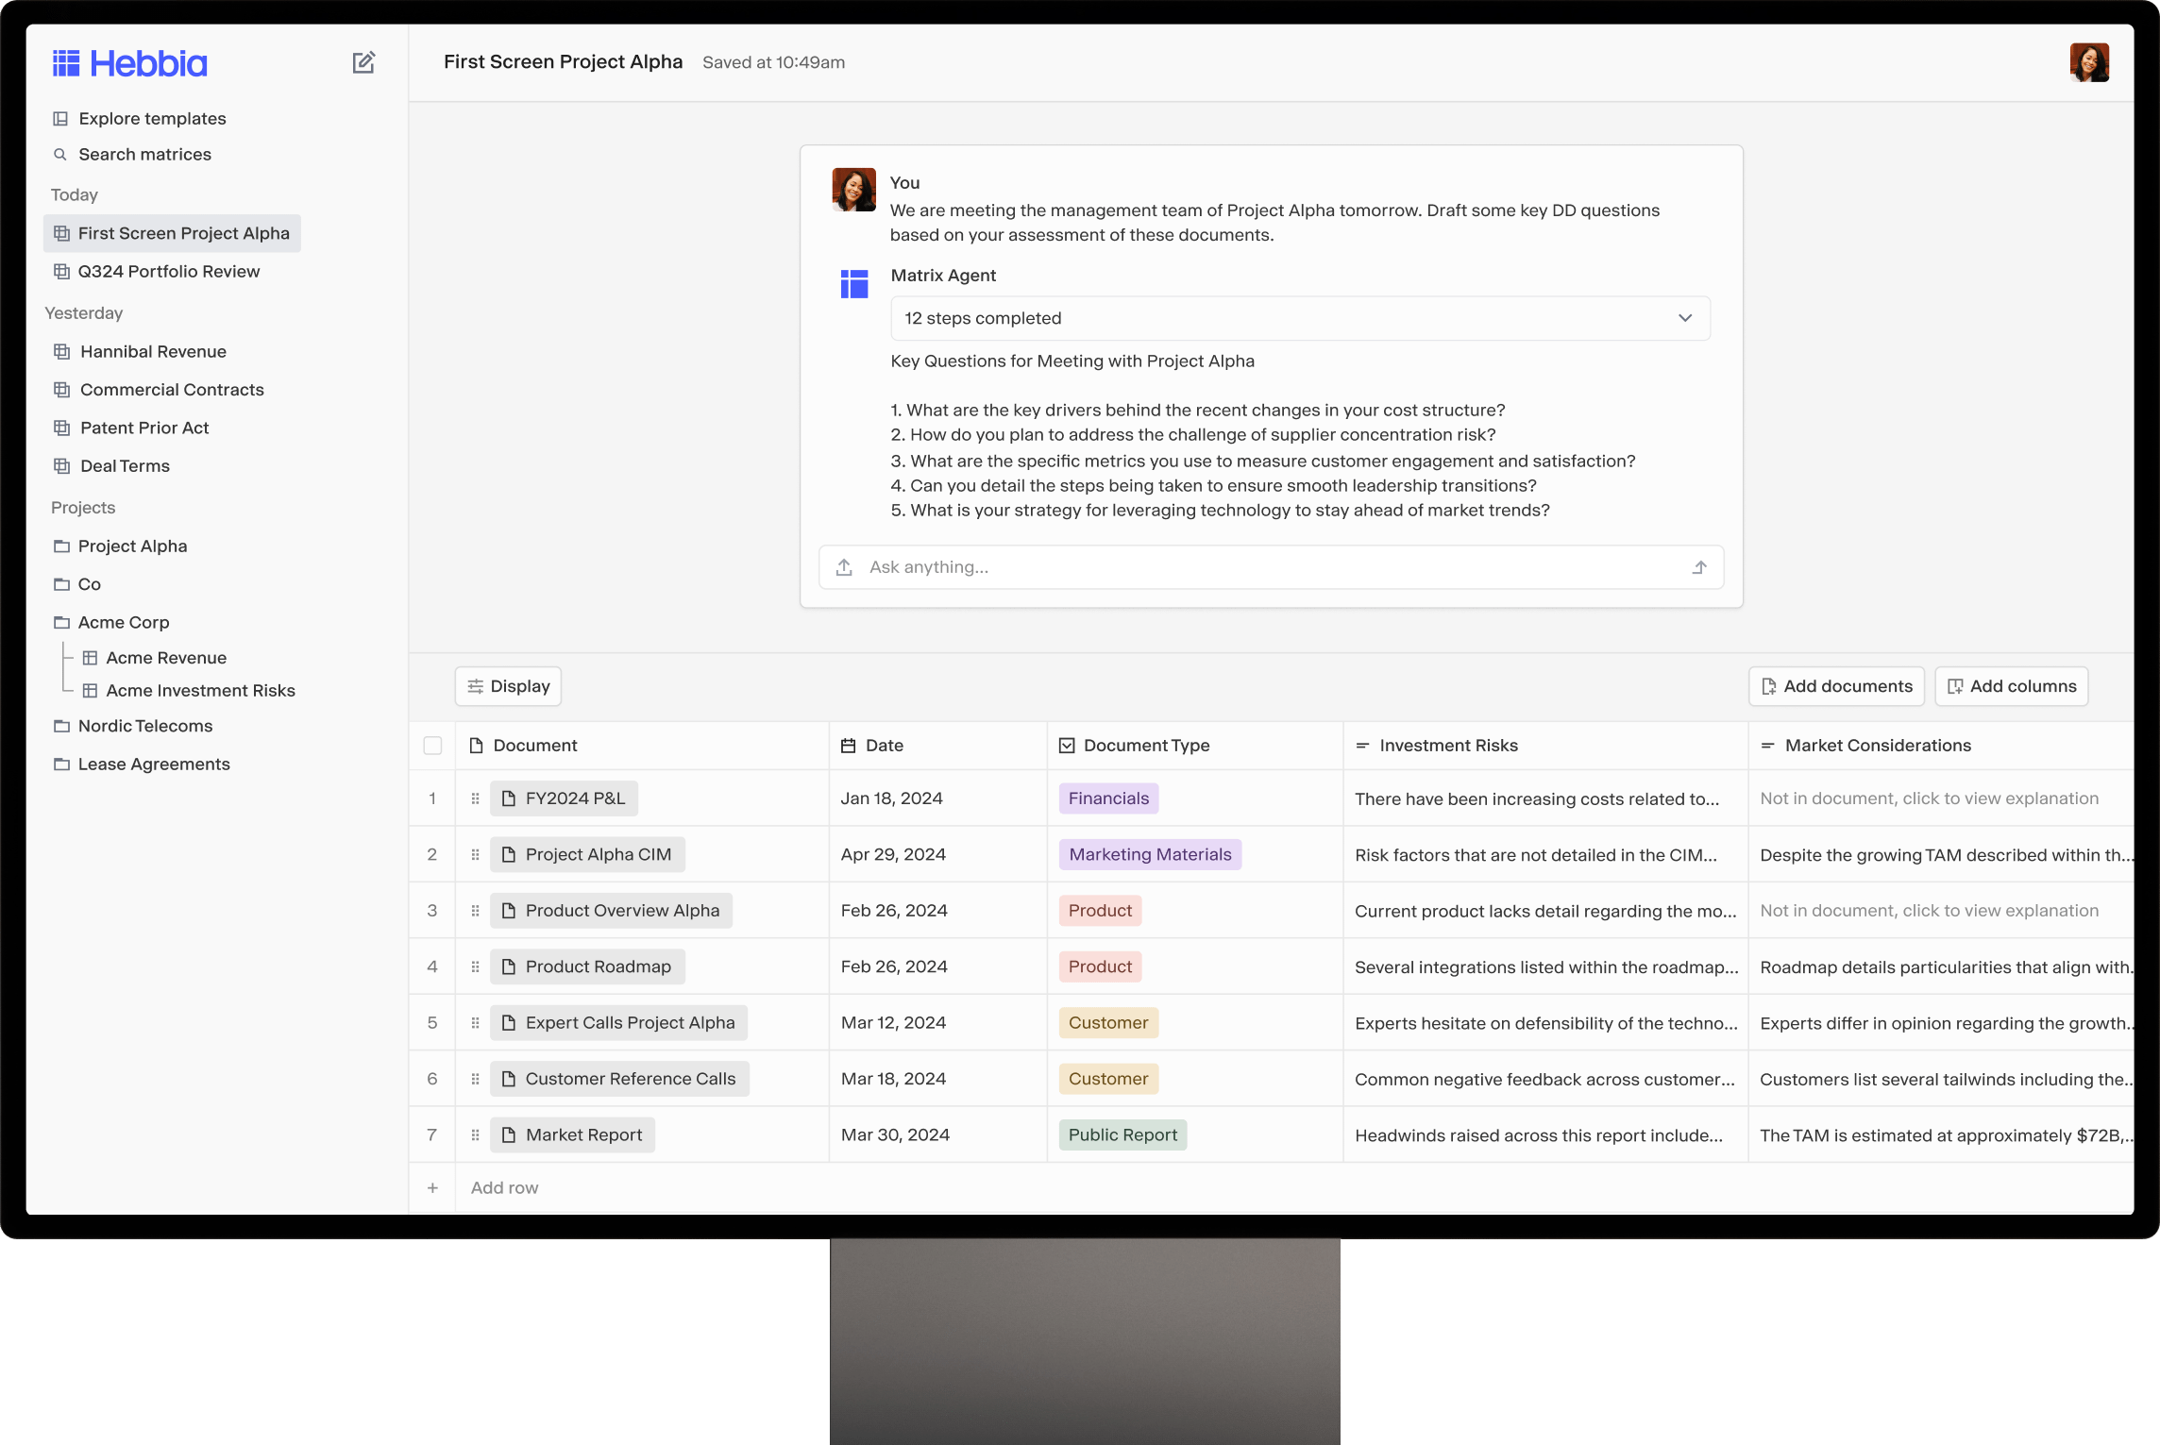2160x1445 pixels.
Task: Click the plus icon beside Add row
Action: [432, 1188]
